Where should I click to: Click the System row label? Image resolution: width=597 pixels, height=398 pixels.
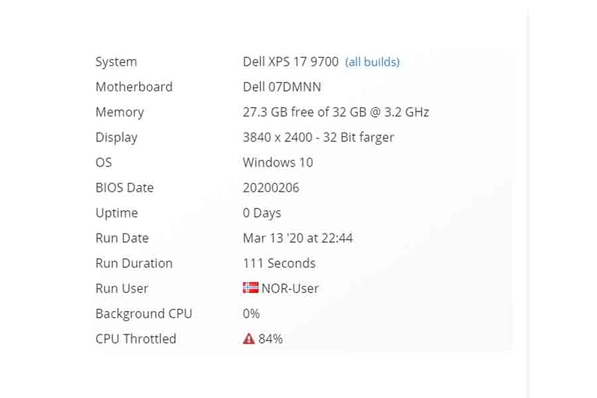coord(116,62)
